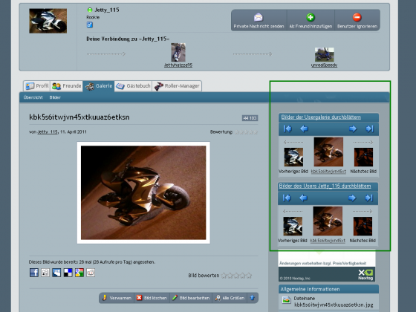Select the Galerie tab
Image resolution: width=416 pixels, height=312 pixels.
click(99, 86)
